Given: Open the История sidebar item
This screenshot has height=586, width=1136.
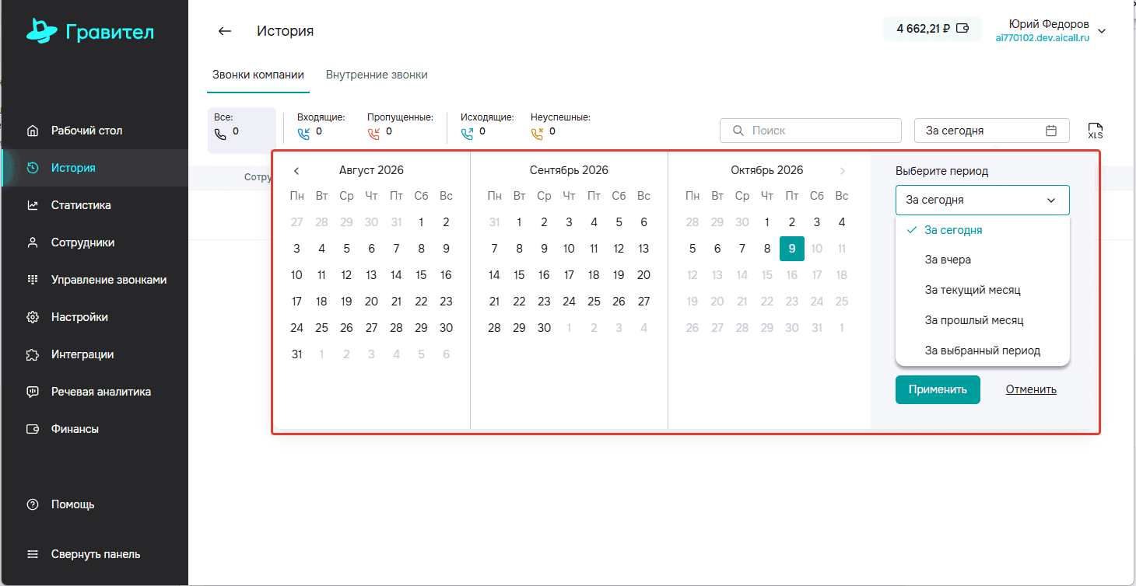Looking at the screenshot, I should pyautogui.click(x=94, y=168).
